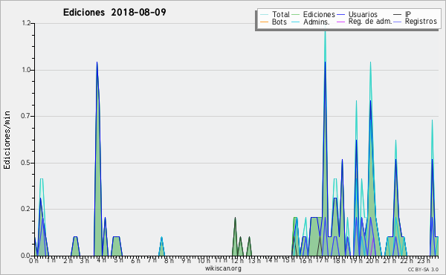446x275 pixels.
Task: Click the '20 h' x-axis label
Action: [x=372, y=260]
